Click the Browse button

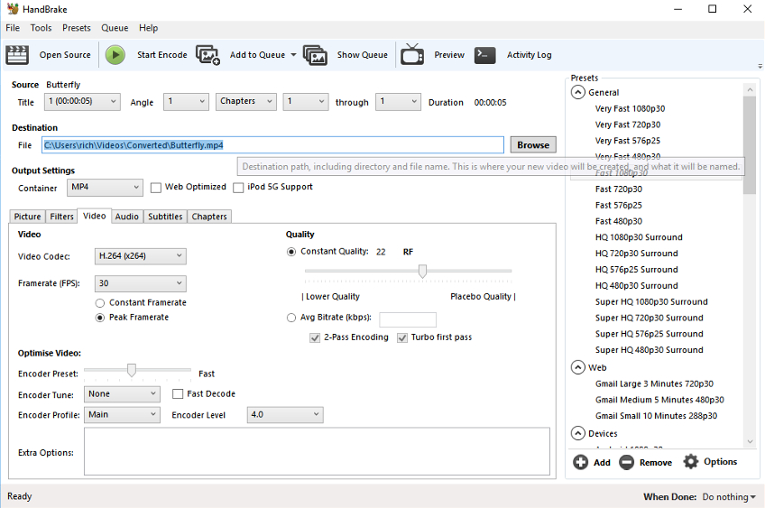pos(533,145)
